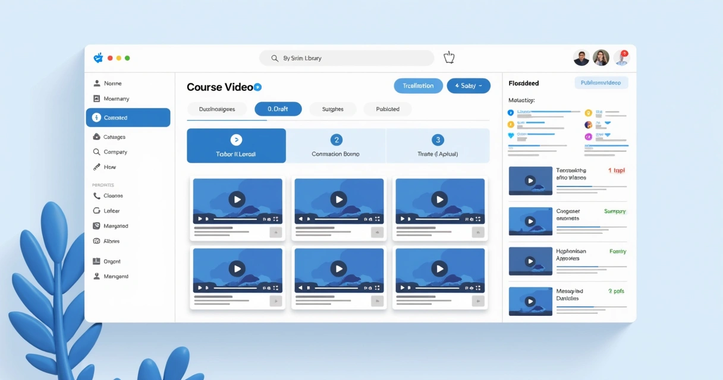Open the Sabty dropdown button
This screenshot has height=380, width=723.
(469, 85)
